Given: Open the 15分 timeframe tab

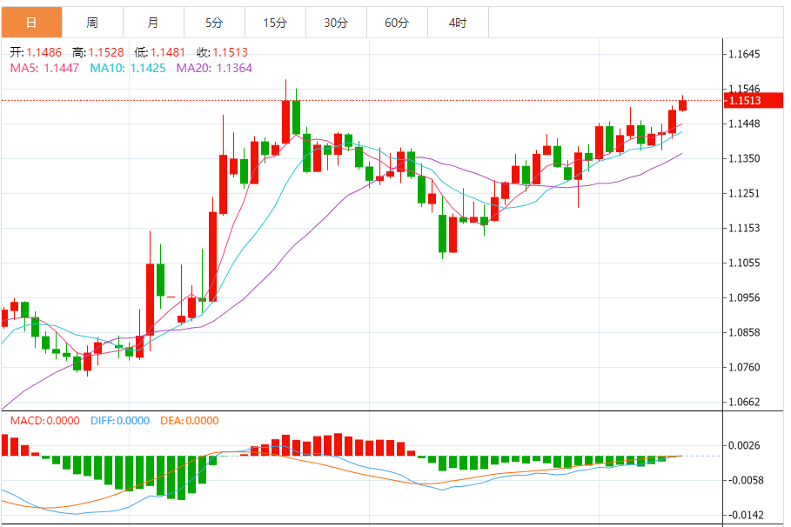Looking at the screenshot, I should [276, 23].
